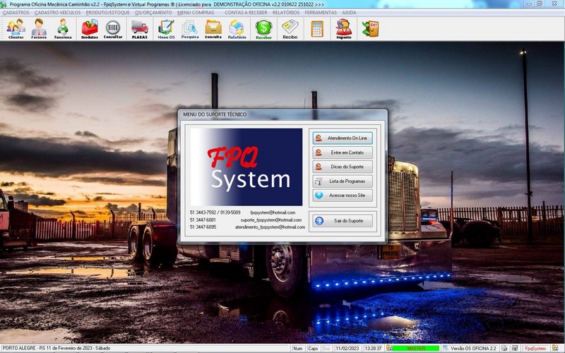
Task: Open the Clientes toolbar icon
Action: [16, 29]
